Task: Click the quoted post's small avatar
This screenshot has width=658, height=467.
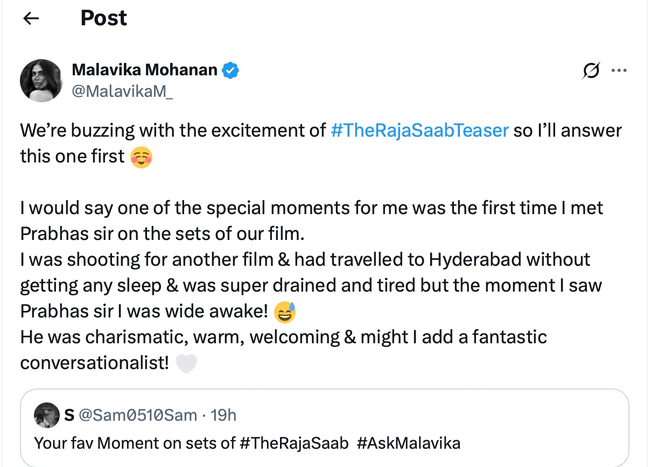Action: 46,415
